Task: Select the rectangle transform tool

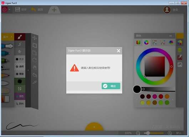Action: tap(35, 45)
